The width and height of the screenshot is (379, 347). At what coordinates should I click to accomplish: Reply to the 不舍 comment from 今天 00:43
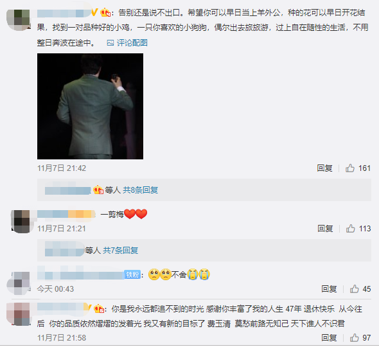329,289
